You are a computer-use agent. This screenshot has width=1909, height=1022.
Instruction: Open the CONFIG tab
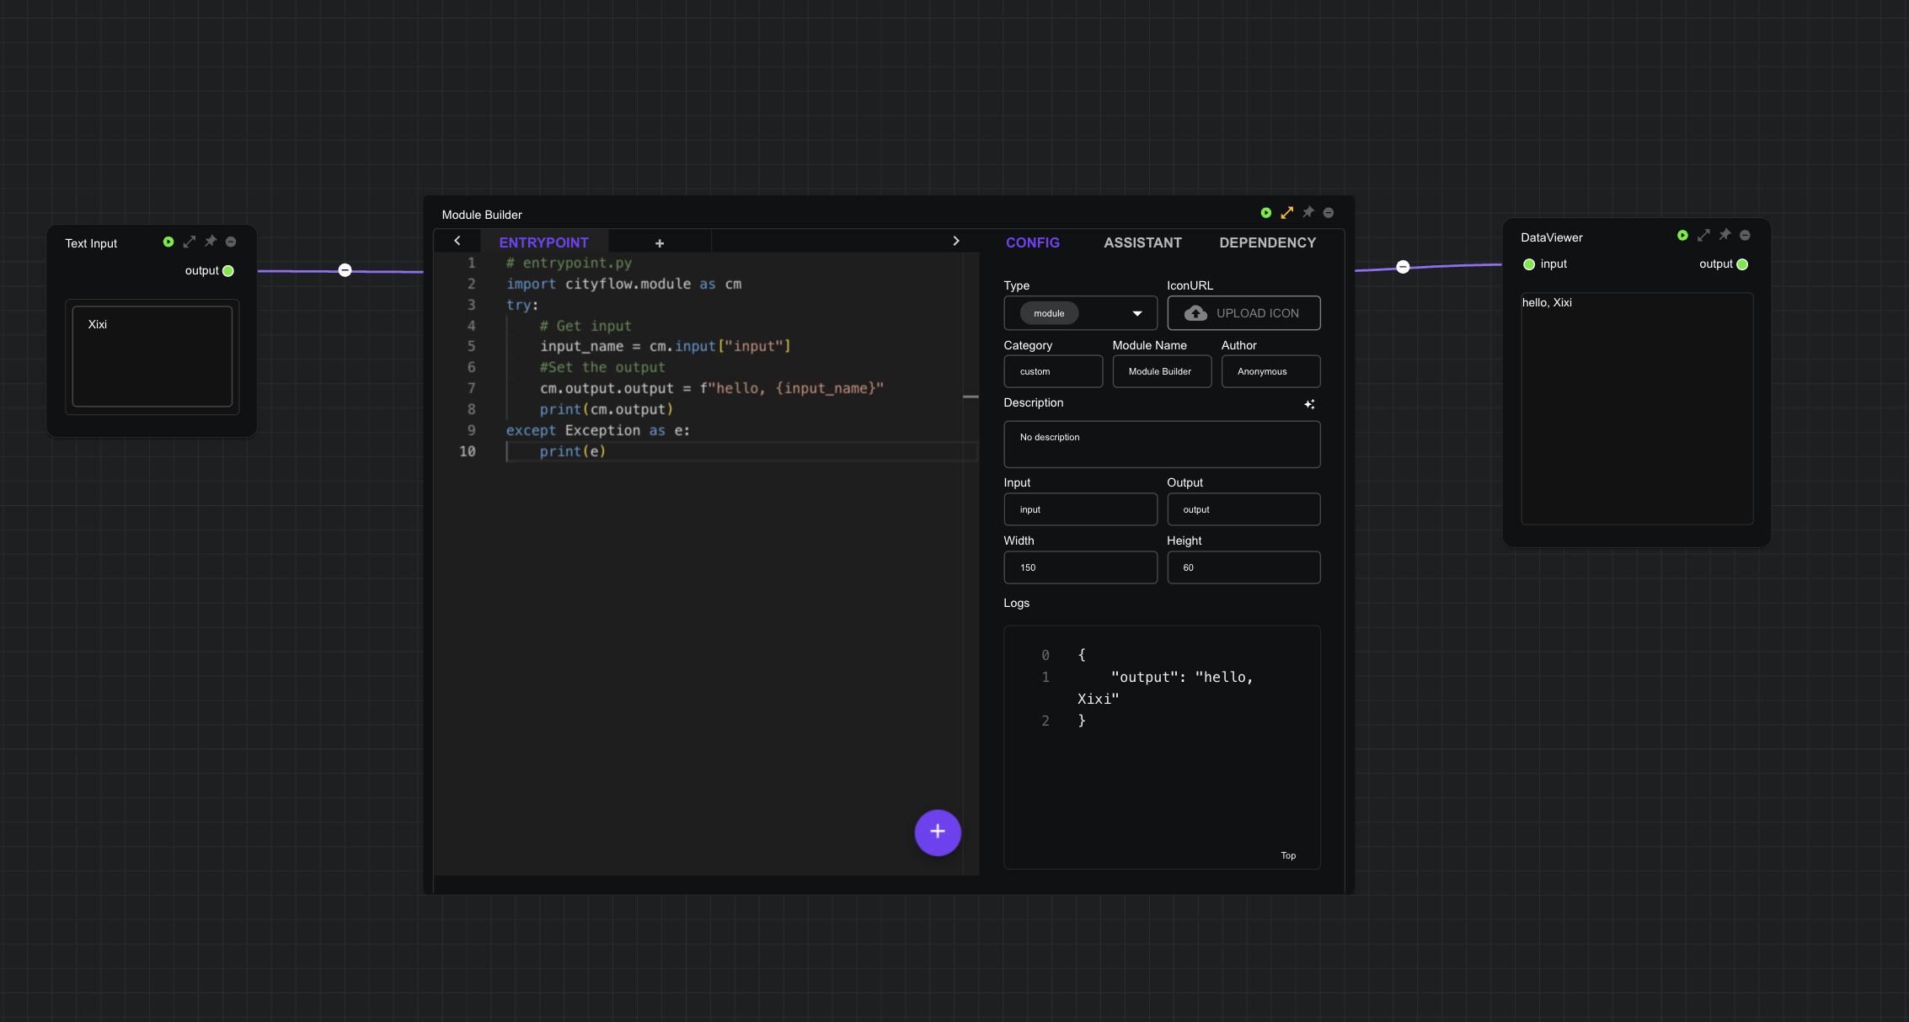coord(1033,242)
